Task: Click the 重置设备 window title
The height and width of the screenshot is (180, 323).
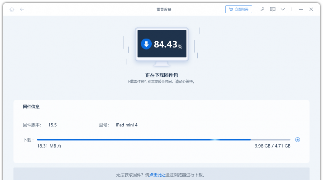Action: click(x=164, y=9)
